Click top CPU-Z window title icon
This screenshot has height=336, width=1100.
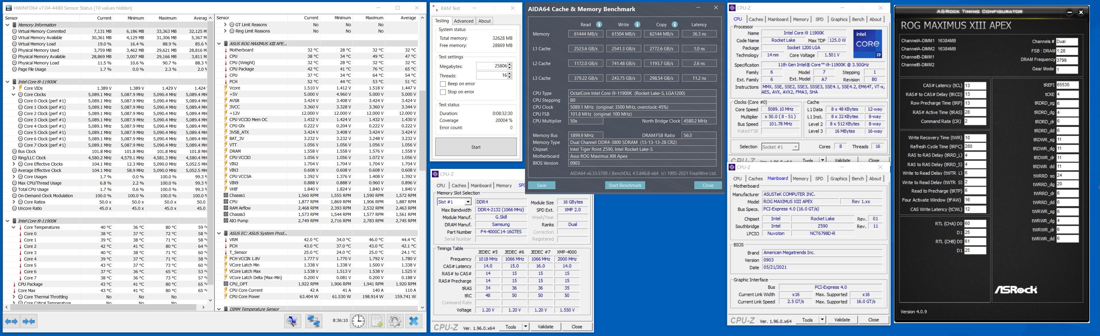(x=732, y=8)
